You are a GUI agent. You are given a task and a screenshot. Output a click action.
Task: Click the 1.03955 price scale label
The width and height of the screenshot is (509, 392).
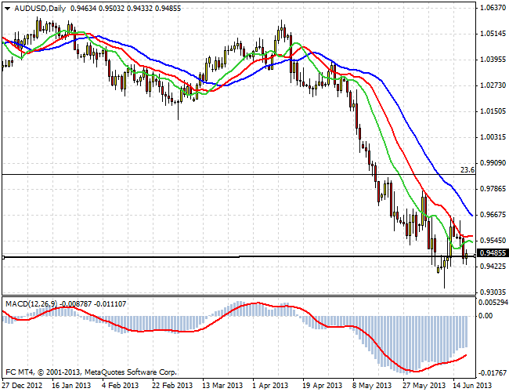coord(493,60)
